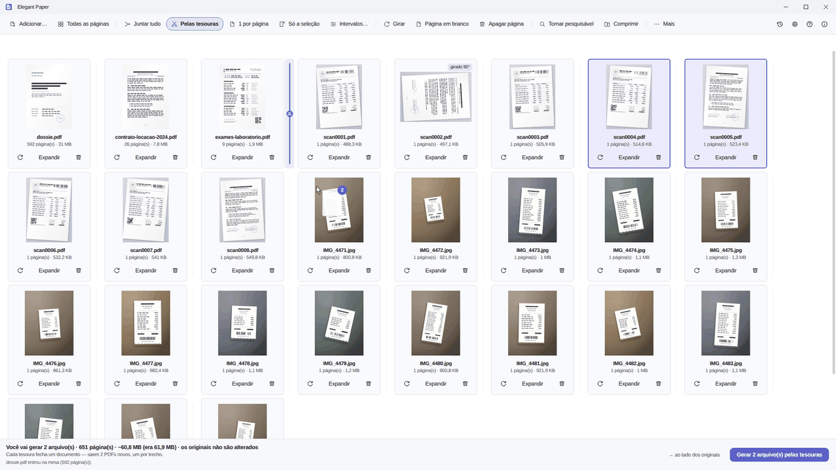Delete IMG_4480.jpg via trash icon
The image size is (836, 470).
pos(465,384)
